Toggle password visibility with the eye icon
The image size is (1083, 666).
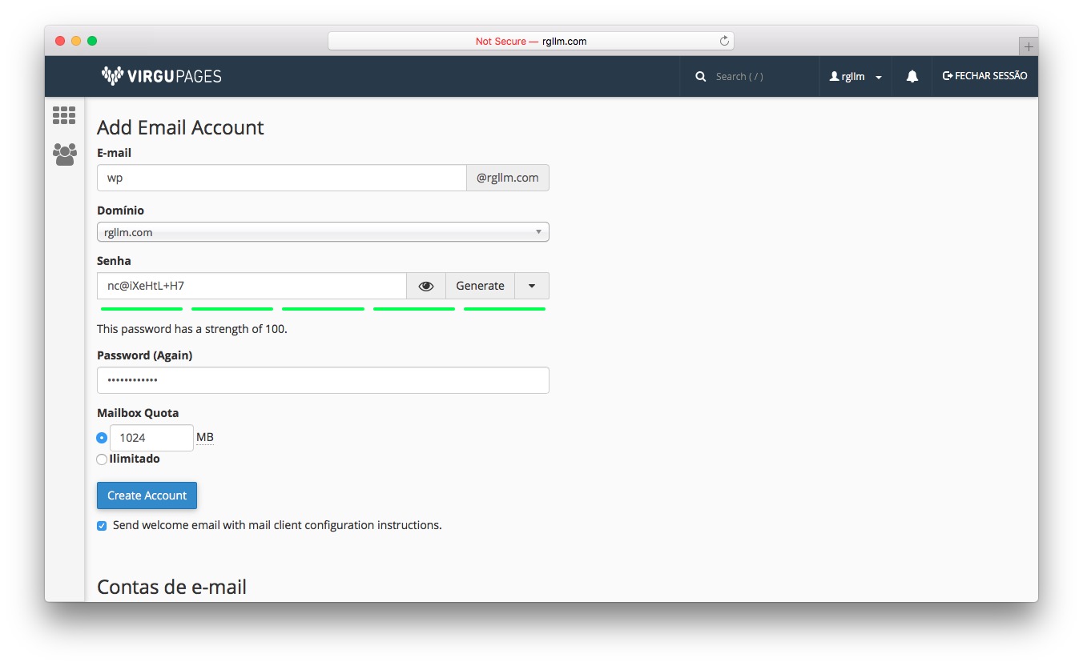coord(426,286)
